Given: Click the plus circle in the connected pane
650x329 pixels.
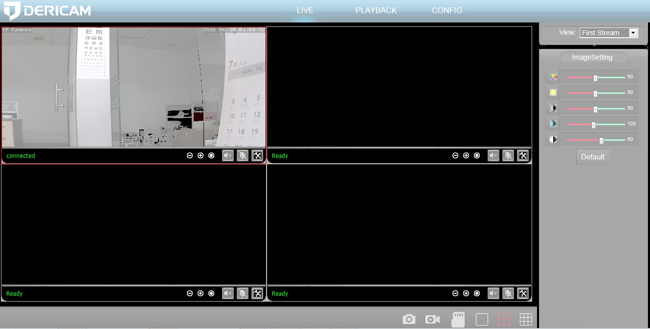Looking at the screenshot, I should point(201,155).
